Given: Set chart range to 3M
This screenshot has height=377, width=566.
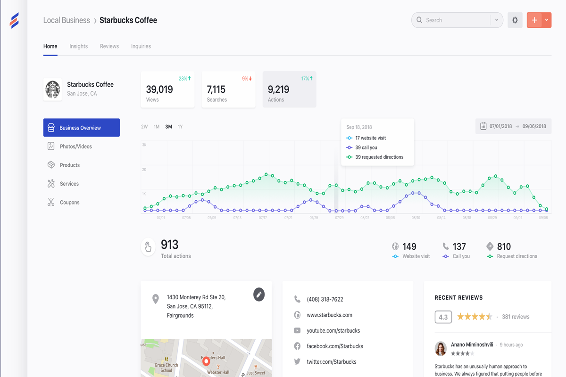Looking at the screenshot, I should (x=168, y=127).
